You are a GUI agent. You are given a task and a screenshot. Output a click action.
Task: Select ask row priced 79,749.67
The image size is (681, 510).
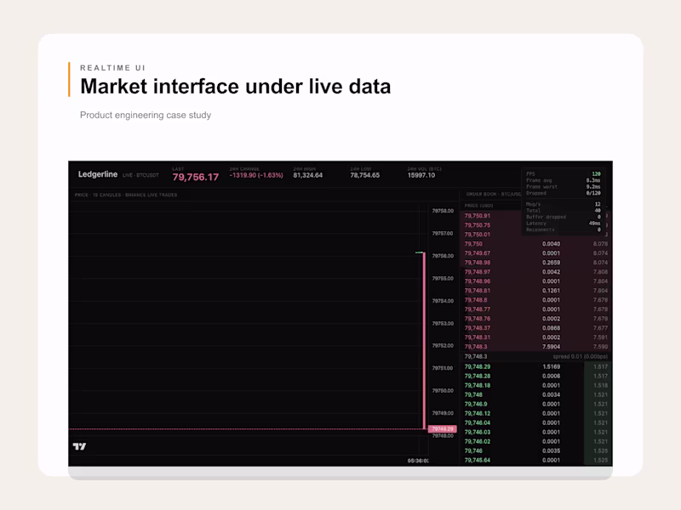pyautogui.click(x=536, y=253)
